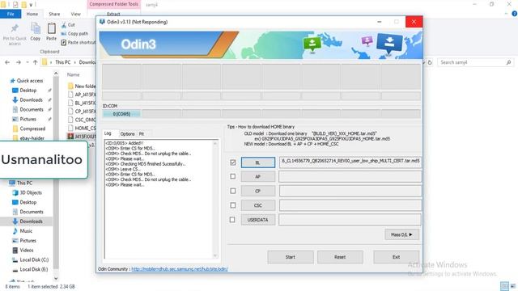Switch to the Options tab

(127, 133)
